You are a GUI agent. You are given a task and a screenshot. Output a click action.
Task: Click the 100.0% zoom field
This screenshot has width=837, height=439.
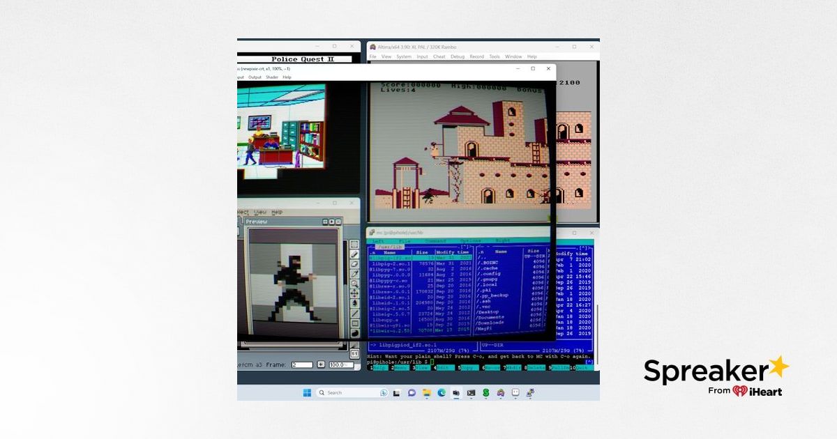[341, 364]
